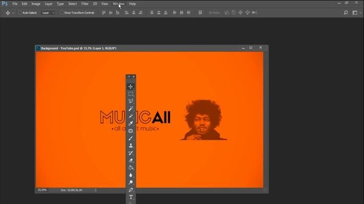Click the document title bar text
The height and width of the screenshot is (204, 364).
pos(78,48)
